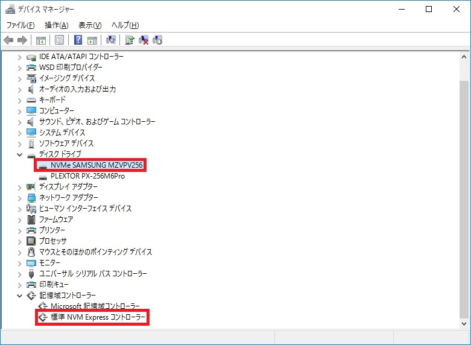
Task: Expand the ネットワーク アダプター node arrow
Action: click(x=19, y=198)
